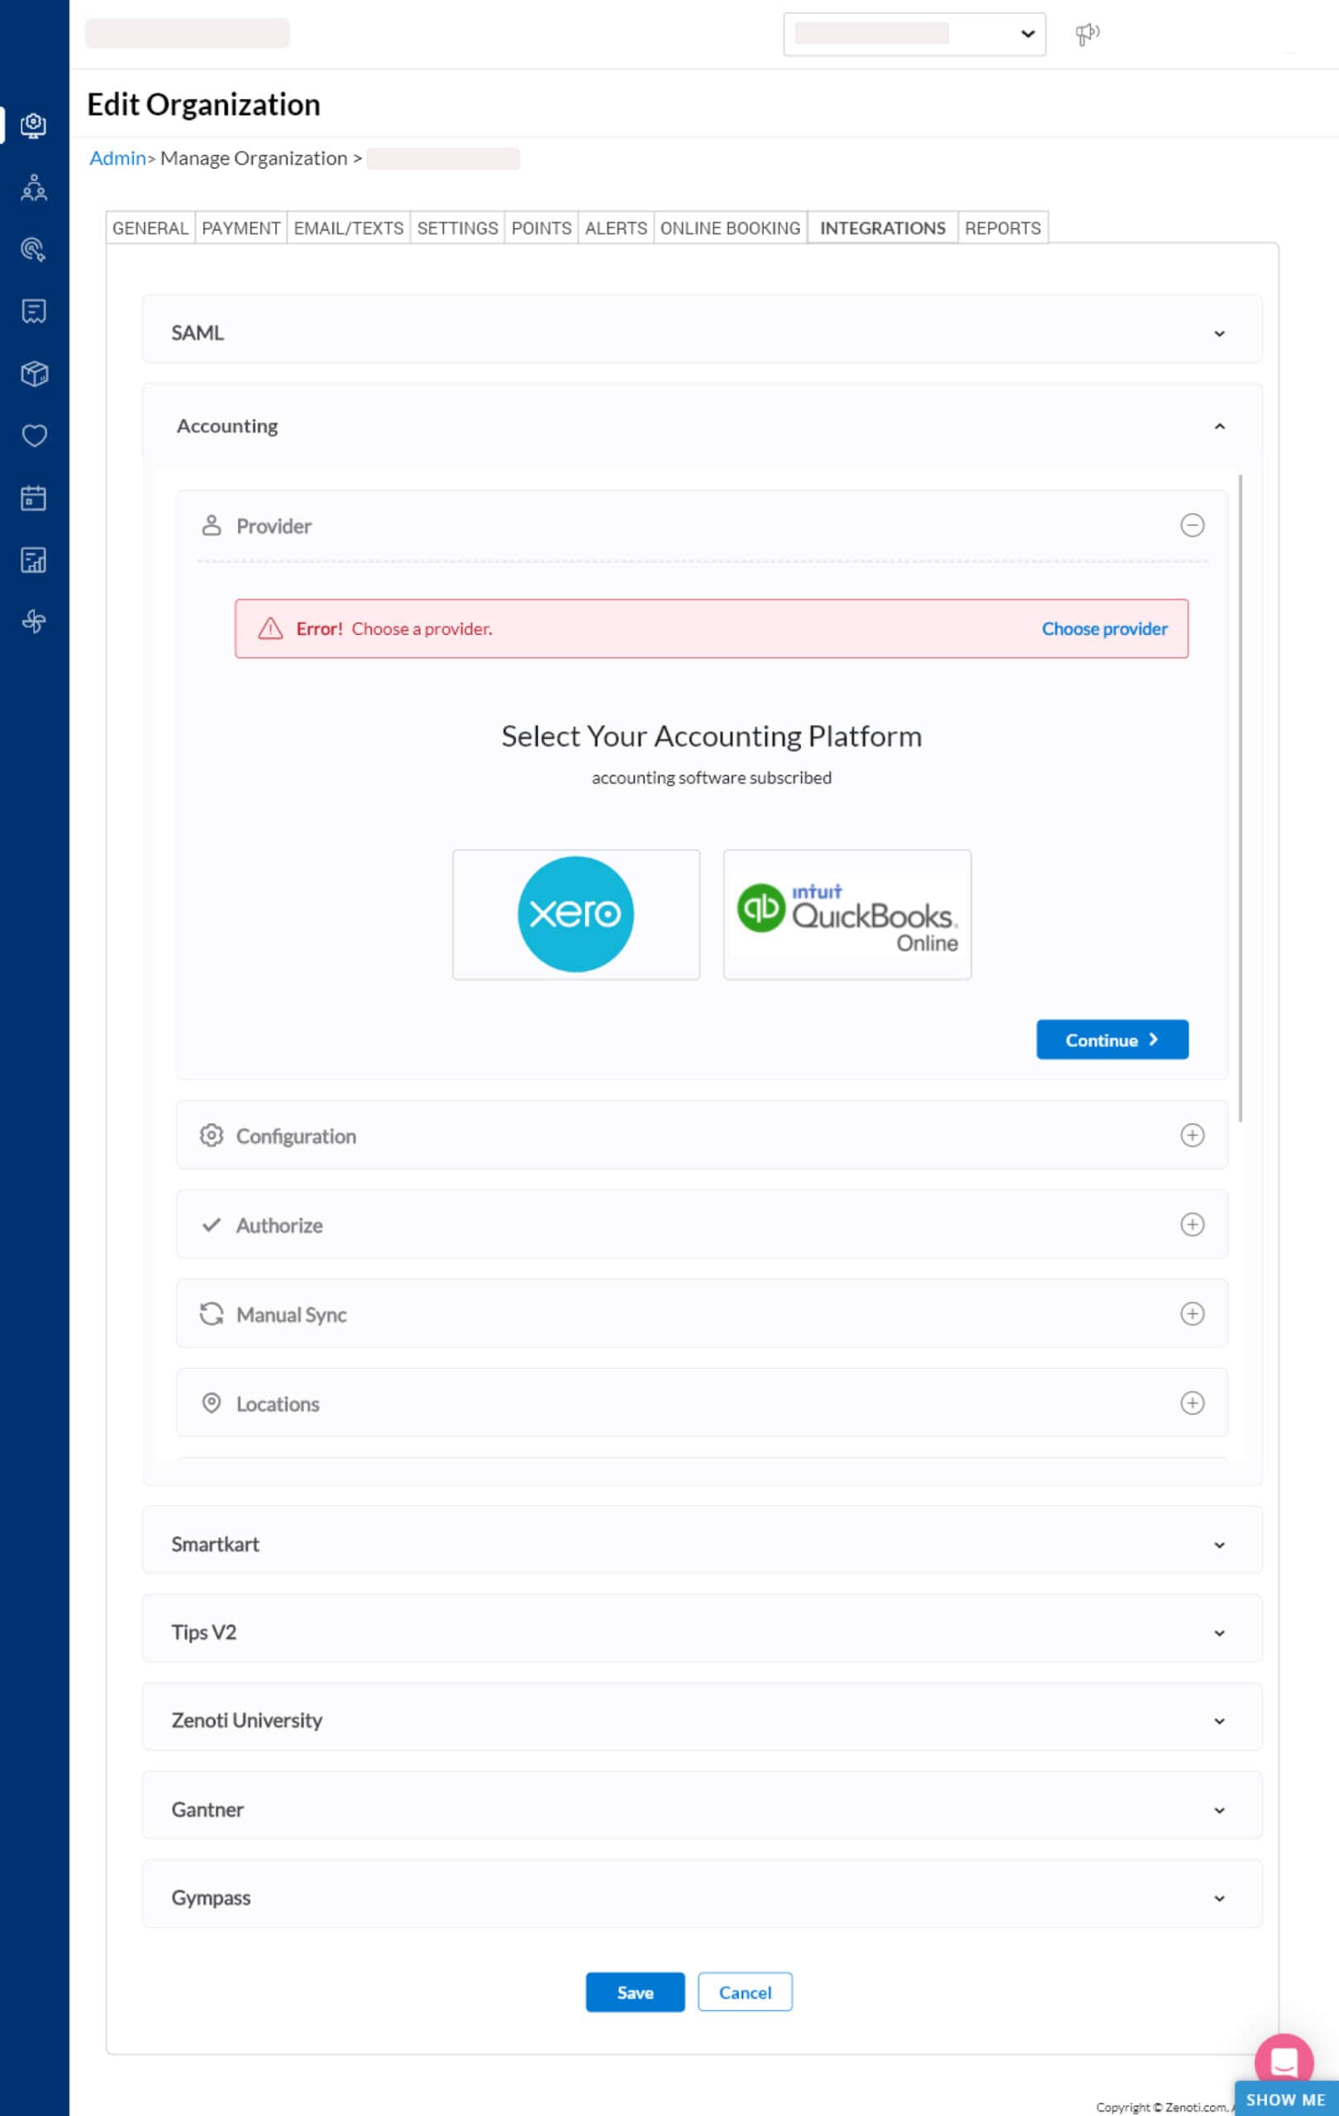Select the Xero accounting platform tile
1339x2116 pixels.
(575, 914)
